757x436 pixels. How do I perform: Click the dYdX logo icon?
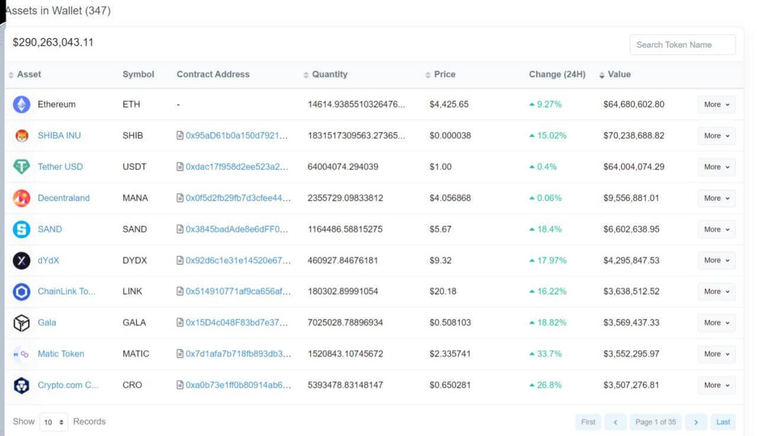point(21,260)
